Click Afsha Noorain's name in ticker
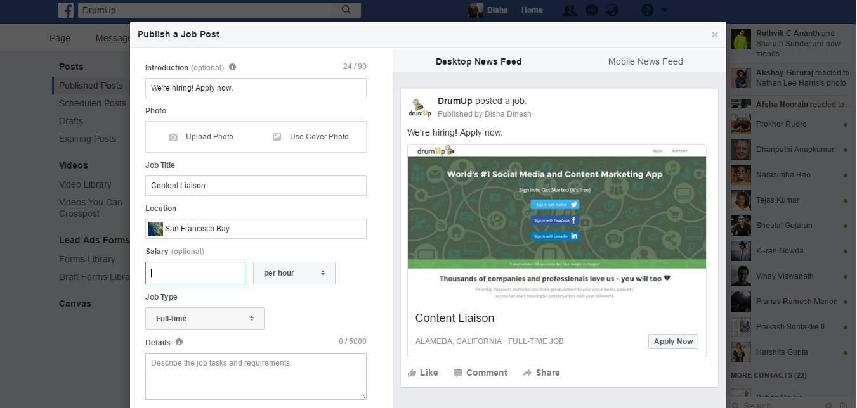The height and width of the screenshot is (408, 857). coord(782,105)
